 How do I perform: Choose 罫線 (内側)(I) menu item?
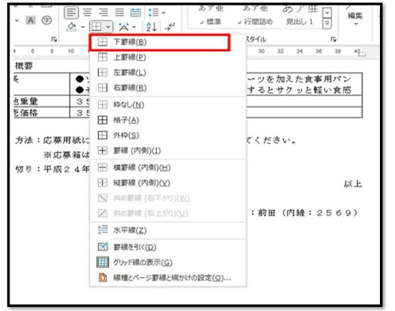tap(168, 151)
